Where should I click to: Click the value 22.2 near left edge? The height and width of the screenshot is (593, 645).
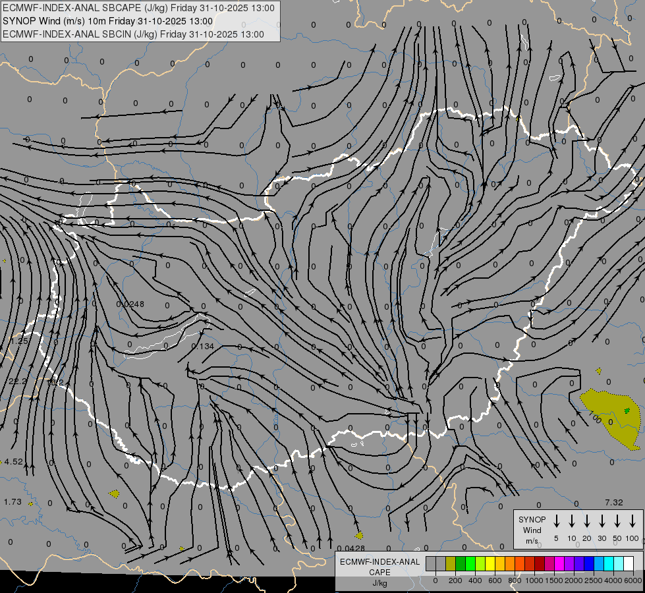click(18, 381)
